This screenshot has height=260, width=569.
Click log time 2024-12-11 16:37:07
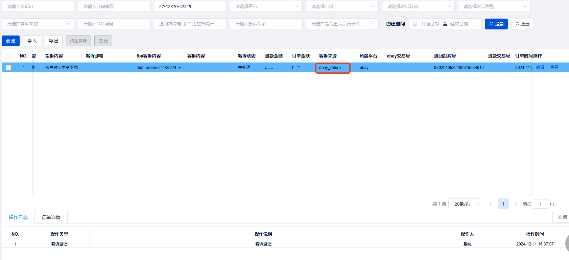point(535,244)
